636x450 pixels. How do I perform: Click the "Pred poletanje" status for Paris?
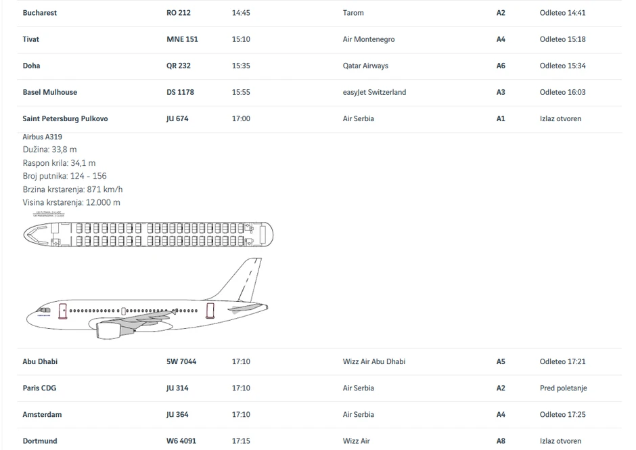[x=563, y=388]
